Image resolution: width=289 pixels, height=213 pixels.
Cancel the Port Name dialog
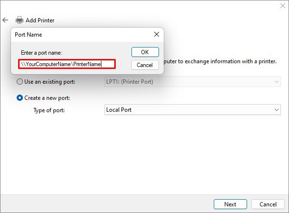coord(145,65)
